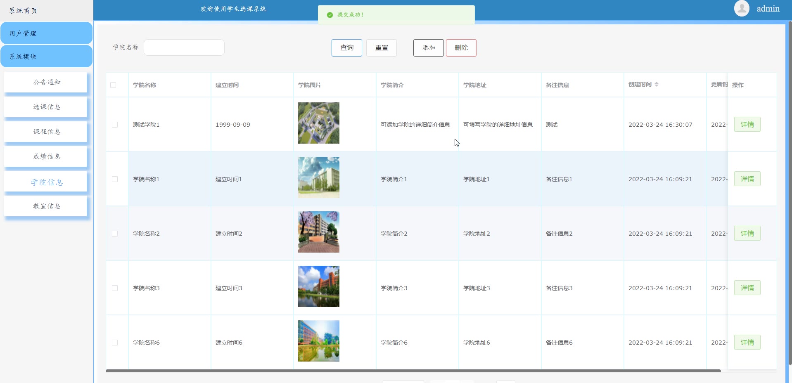Click the admin user avatar icon

[741, 9]
